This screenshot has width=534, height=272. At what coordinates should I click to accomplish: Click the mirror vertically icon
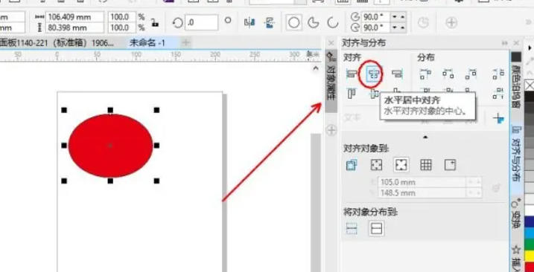270,22
